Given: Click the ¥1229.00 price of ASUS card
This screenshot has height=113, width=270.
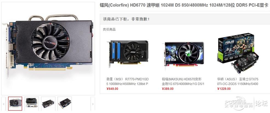Looking at the screenshot, I should click(x=224, y=89).
